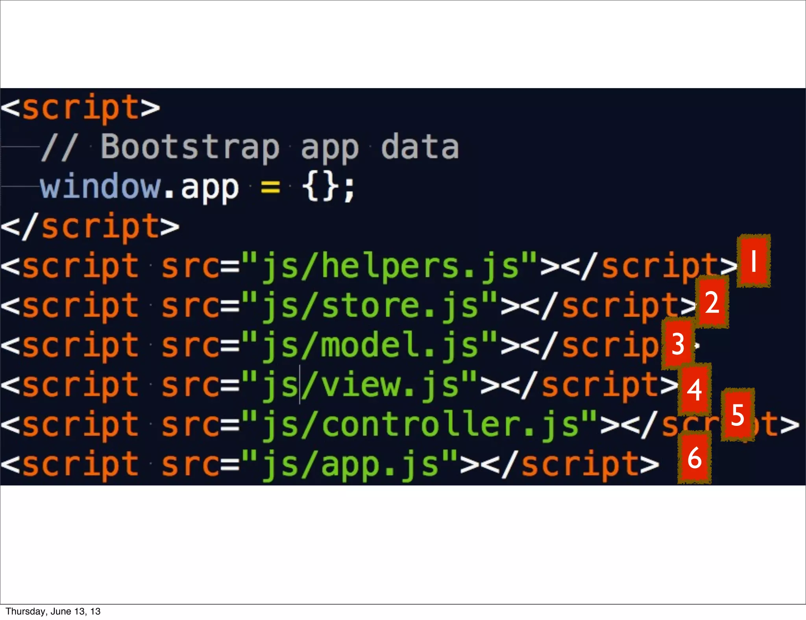806x620 pixels.
Task: Click the Bootstrap app data comment
Action: click(250, 147)
